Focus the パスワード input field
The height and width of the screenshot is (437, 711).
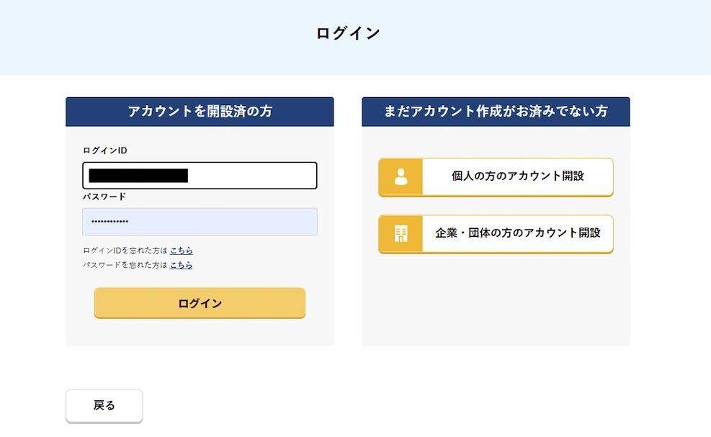coord(216,222)
